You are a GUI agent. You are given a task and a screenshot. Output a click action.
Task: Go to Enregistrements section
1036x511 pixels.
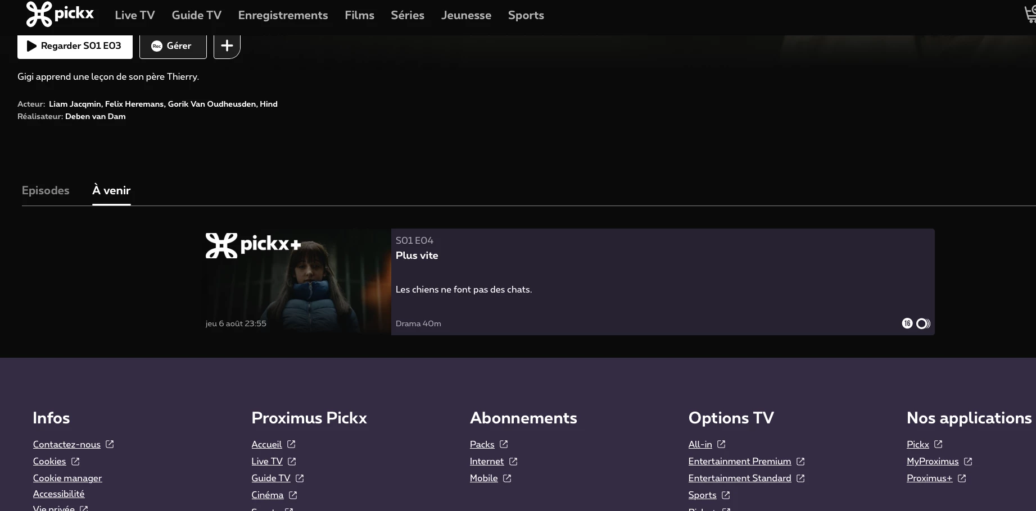click(x=283, y=15)
